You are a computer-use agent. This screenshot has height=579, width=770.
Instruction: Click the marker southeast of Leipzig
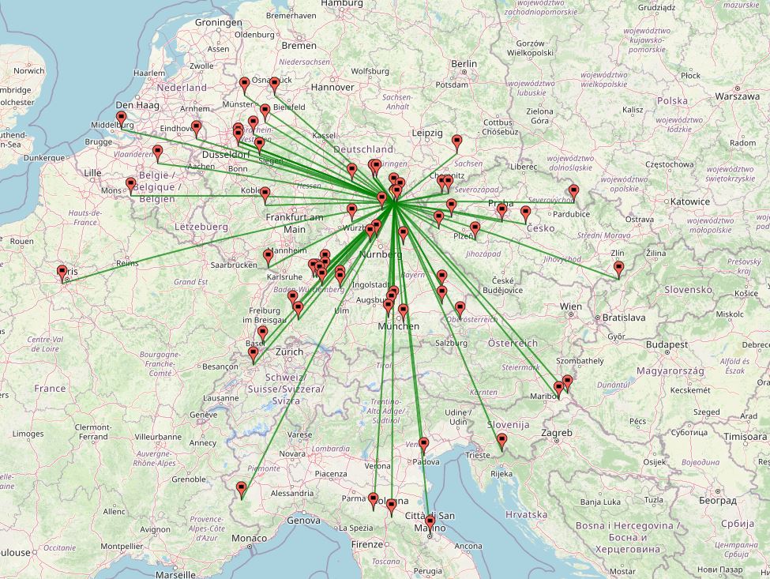pos(456,142)
